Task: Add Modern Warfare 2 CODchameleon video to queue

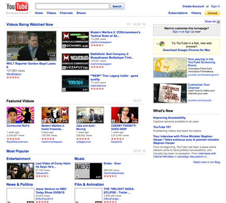Action: click(64, 46)
